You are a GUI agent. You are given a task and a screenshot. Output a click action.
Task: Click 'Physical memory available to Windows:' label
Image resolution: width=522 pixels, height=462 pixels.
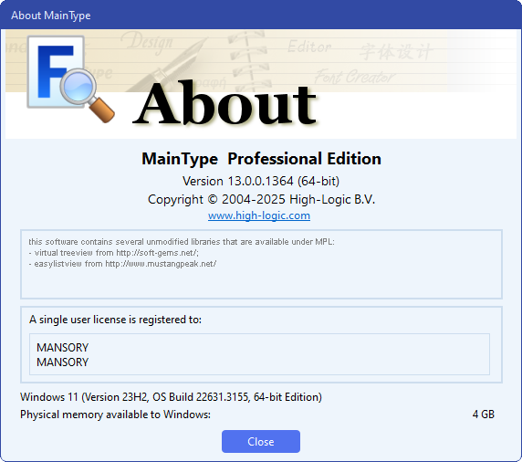[115, 415]
